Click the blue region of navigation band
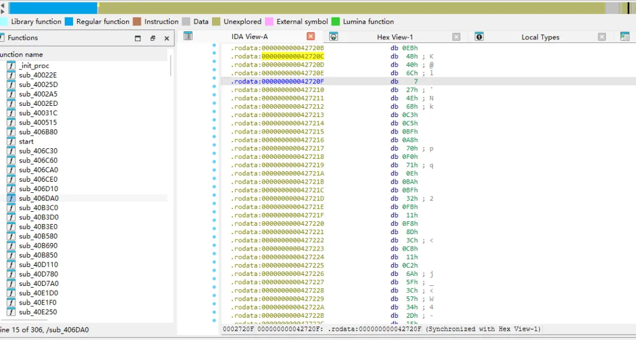636x340 pixels. point(53,8)
